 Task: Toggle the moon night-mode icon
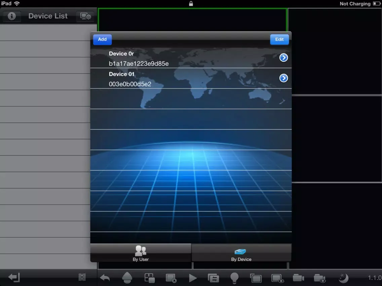click(344, 278)
